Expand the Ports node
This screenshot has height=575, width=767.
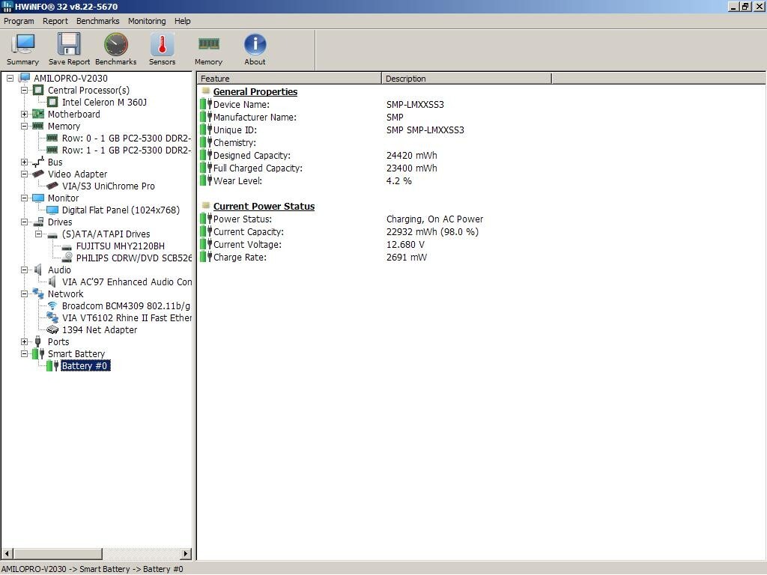click(24, 341)
